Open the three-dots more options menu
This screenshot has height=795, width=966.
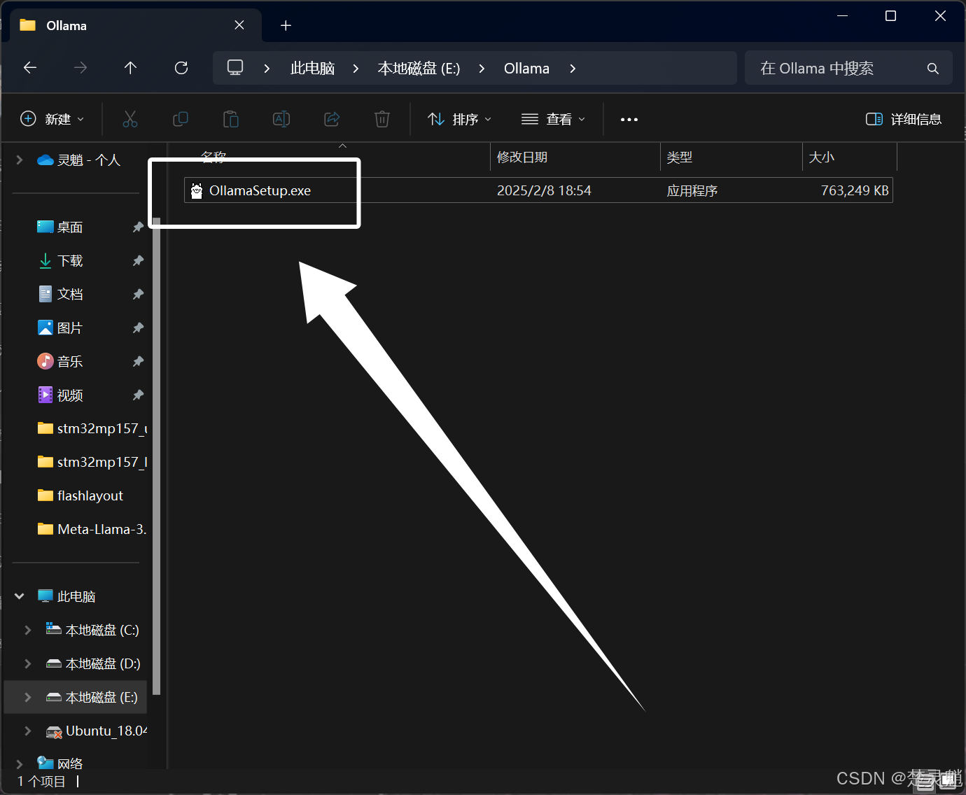point(629,120)
